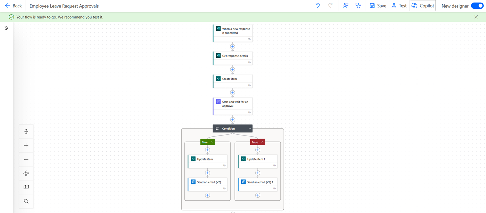Screen dimensions: 486x213
Task: Click the Test button
Action: tap(399, 6)
